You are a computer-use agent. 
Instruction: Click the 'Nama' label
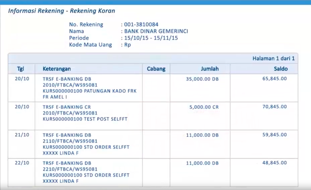click(76, 31)
